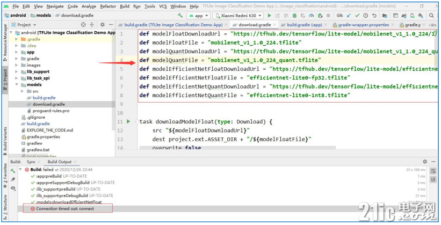Open the File menu
Image resolution: width=441 pixels, height=225 pixels.
16,6
